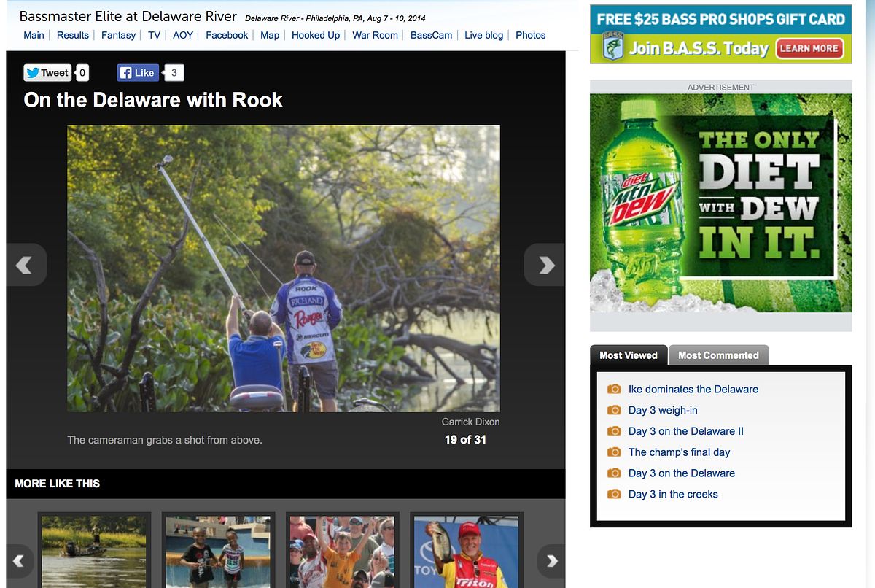
Task: Click camera icon beside Day 3 weigh-in
Action: point(614,411)
